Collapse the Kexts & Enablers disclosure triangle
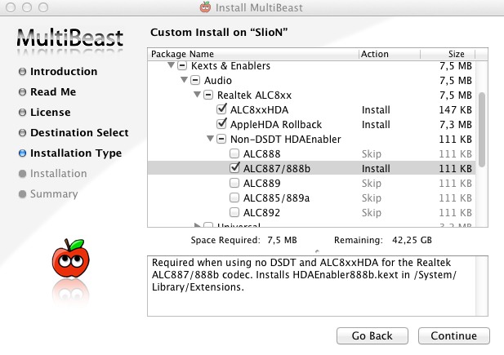Image resolution: width=504 pixels, height=355 pixels. (x=171, y=65)
